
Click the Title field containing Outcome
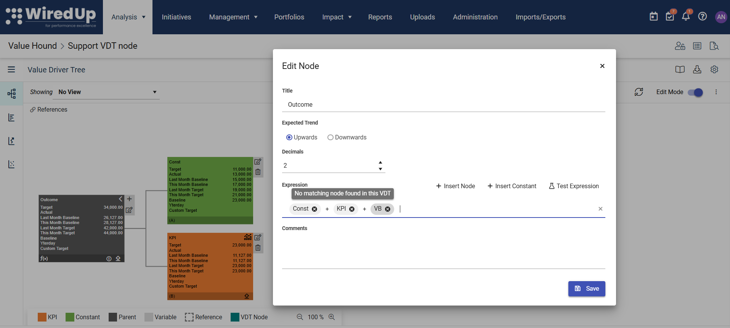(x=443, y=105)
